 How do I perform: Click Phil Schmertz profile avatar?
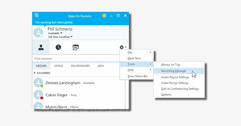tap(38, 32)
